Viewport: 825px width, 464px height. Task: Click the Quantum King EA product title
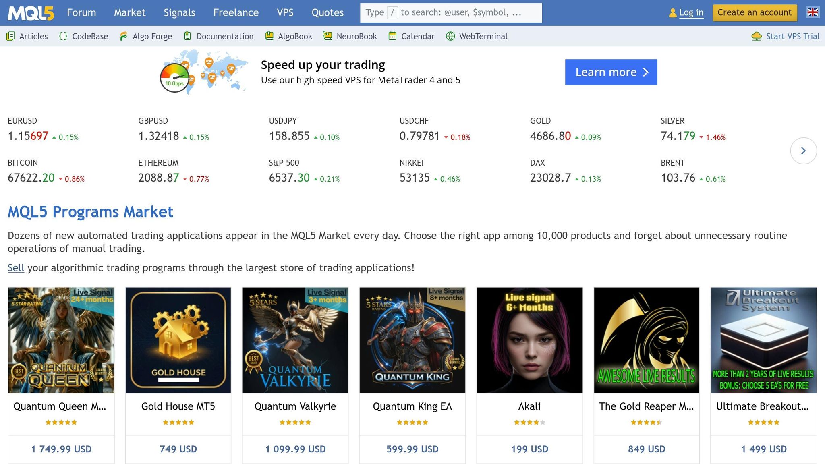point(412,406)
